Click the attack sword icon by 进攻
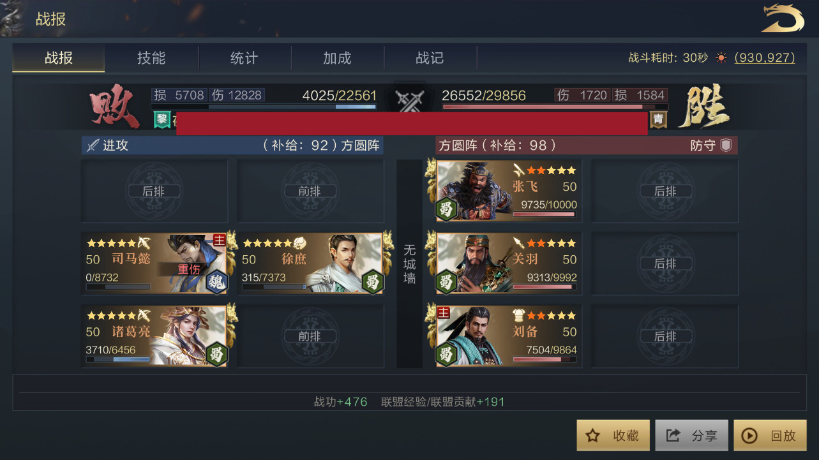Screen dimensions: 819x460 (x=93, y=145)
